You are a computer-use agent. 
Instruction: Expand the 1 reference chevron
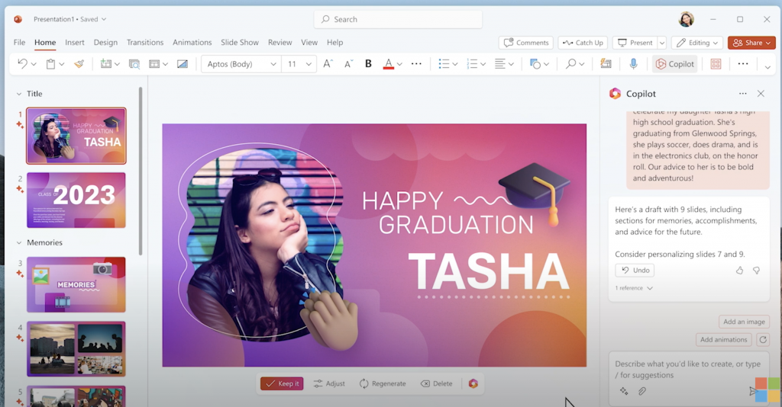click(649, 288)
